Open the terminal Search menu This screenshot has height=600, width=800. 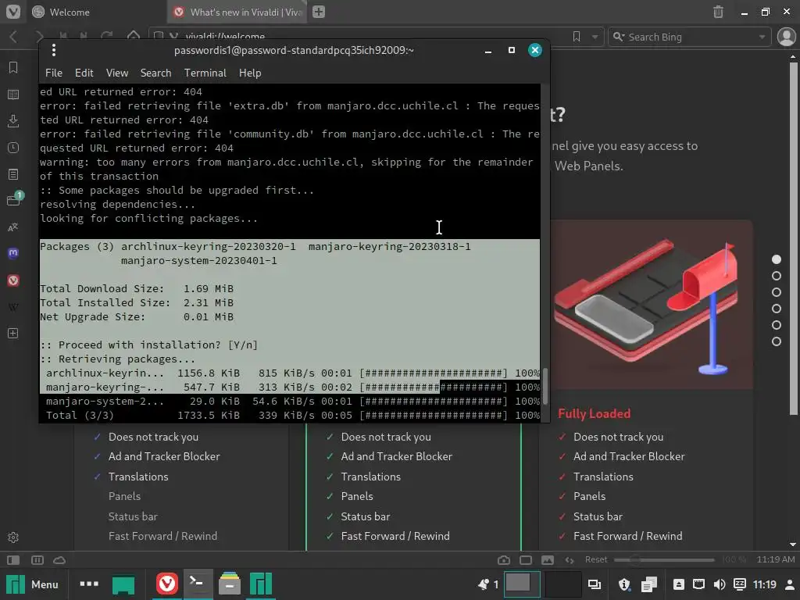155,73
